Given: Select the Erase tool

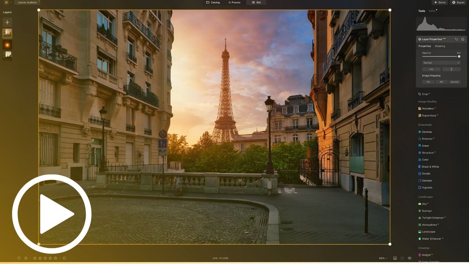Looking at the screenshot, I should click(x=424, y=146).
